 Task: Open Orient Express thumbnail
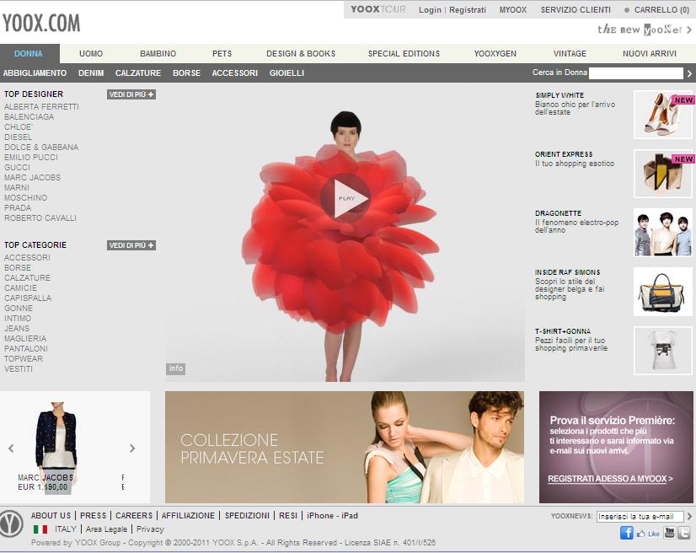662,174
